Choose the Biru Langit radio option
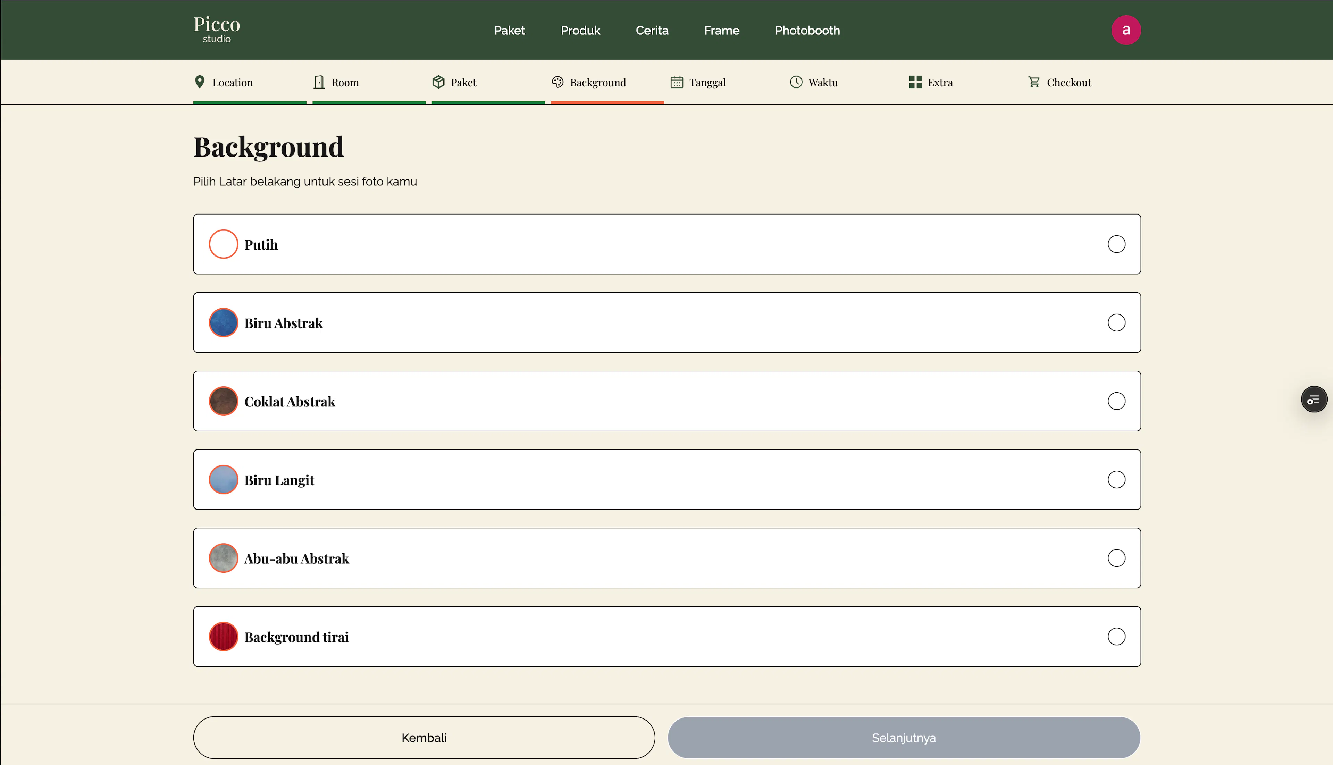 [1116, 479]
